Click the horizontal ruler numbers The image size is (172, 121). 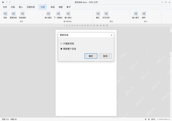tap(86, 26)
